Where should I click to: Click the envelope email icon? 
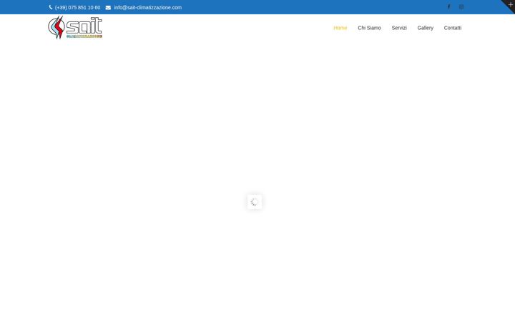(108, 8)
